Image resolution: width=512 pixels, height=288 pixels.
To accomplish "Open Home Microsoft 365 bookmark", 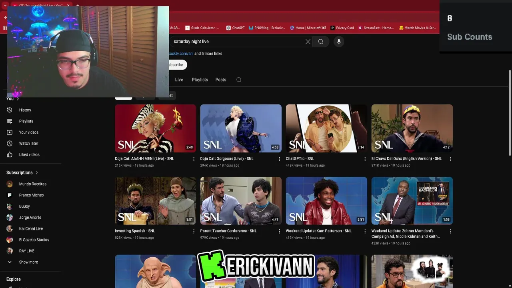I will [308, 28].
